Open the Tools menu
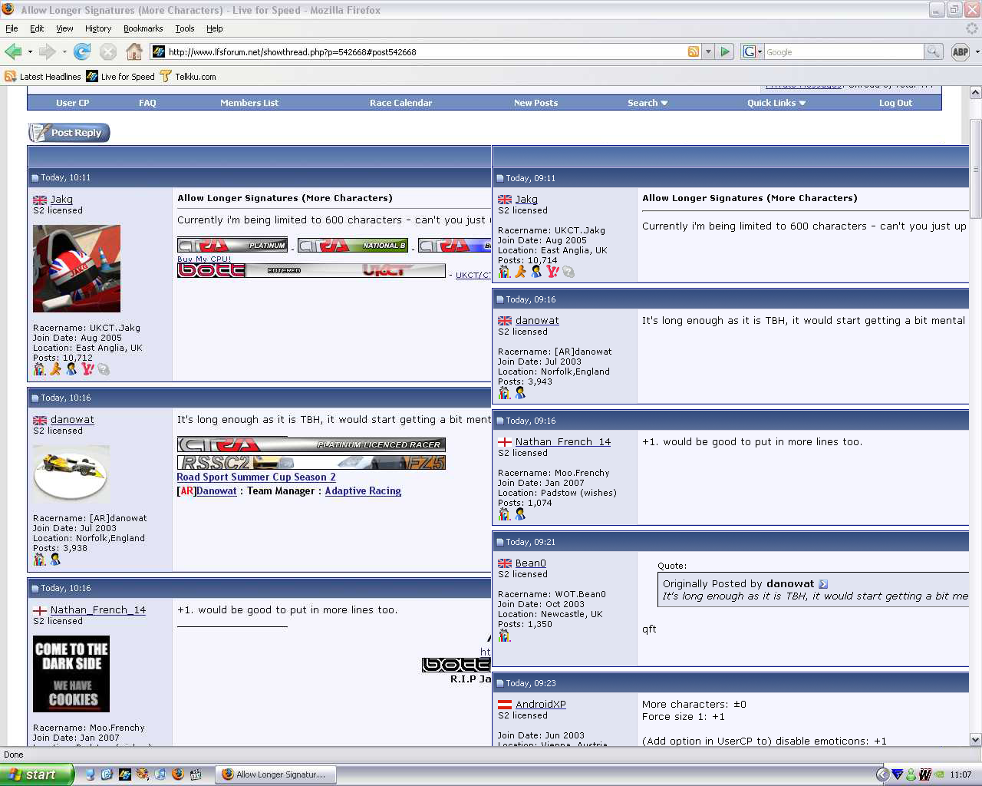Image resolution: width=982 pixels, height=786 pixels. tap(184, 28)
